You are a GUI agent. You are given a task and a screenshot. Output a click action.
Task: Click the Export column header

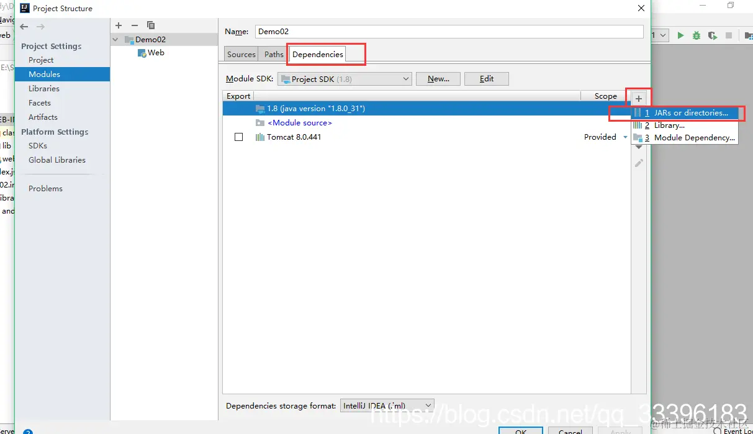pyautogui.click(x=238, y=96)
